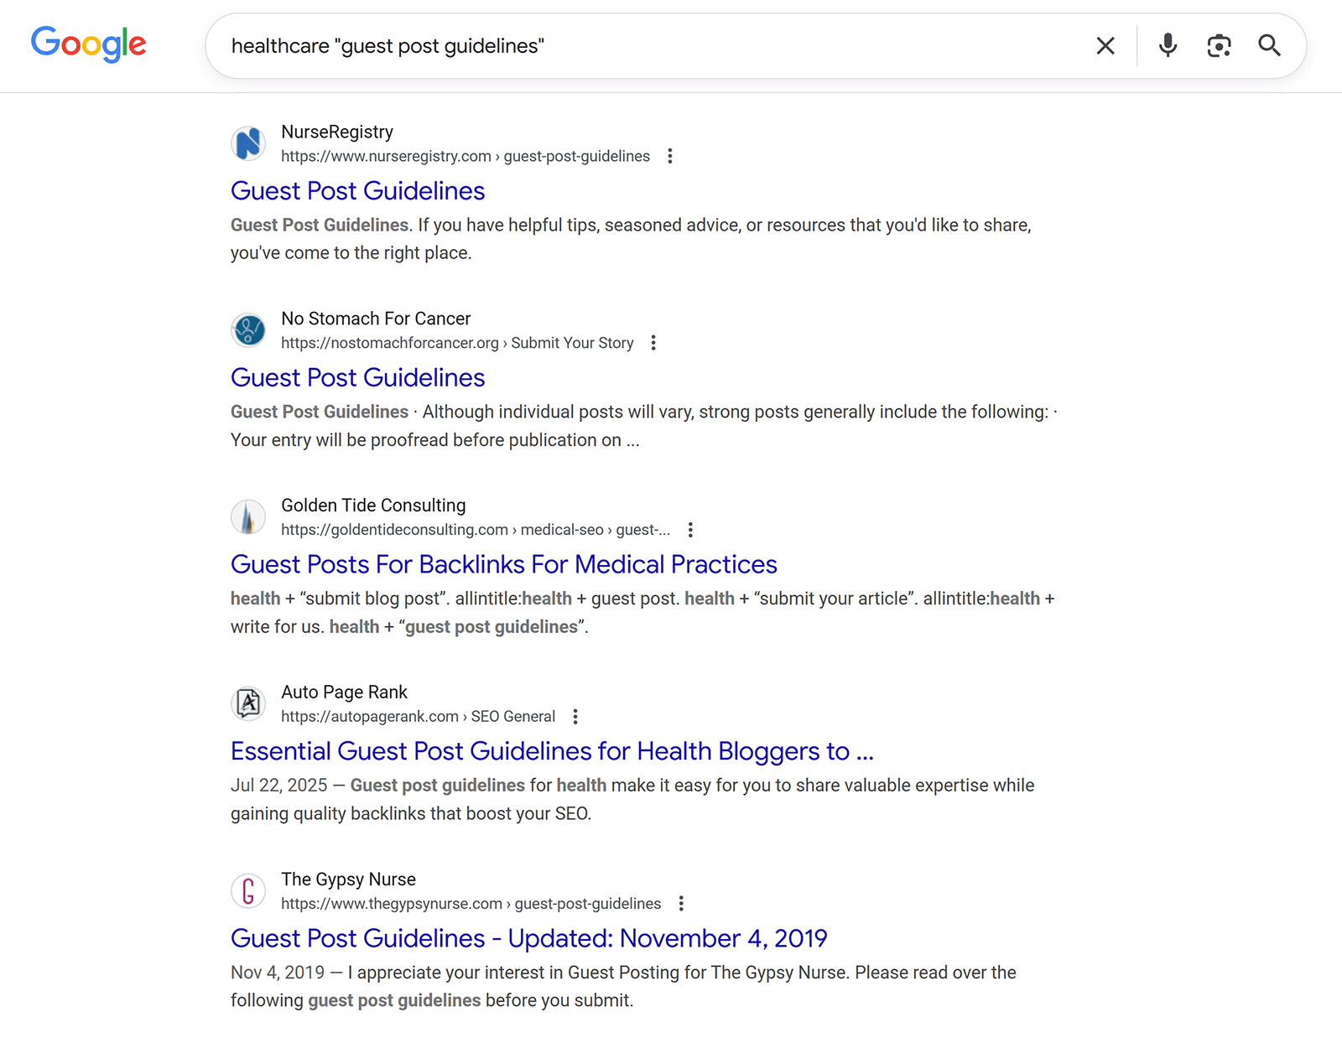Open the three-dot menu for No Stomach For Cancer
Viewport: 1342px width, 1043px height.
click(653, 342)
